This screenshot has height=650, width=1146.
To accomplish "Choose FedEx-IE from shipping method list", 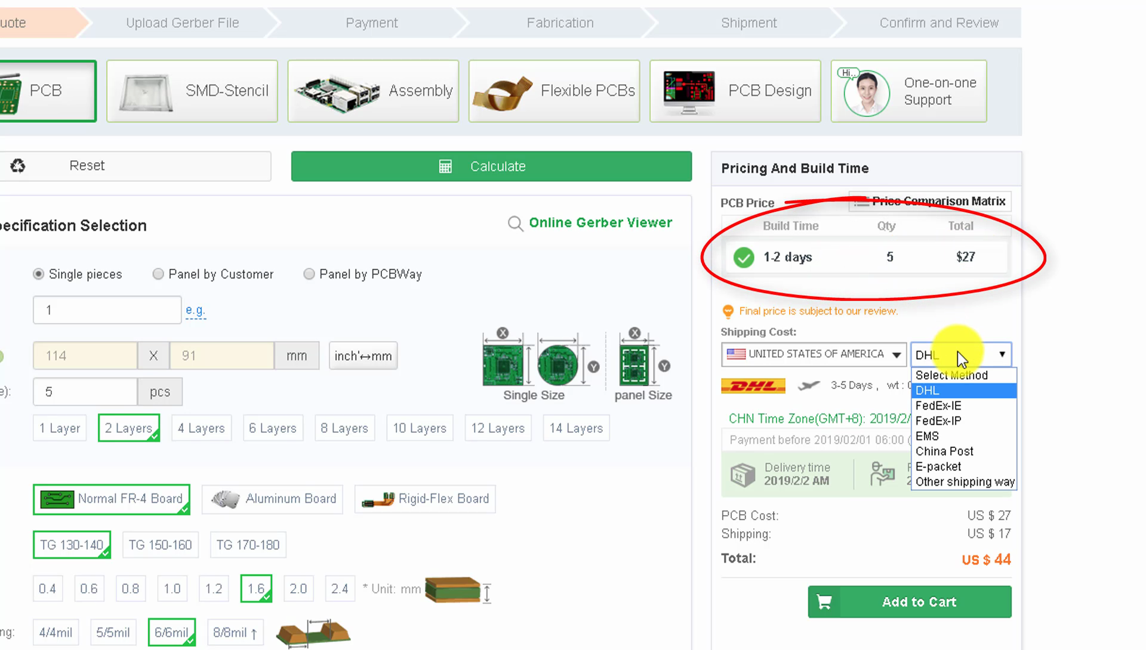I will (x=938, y=406).
